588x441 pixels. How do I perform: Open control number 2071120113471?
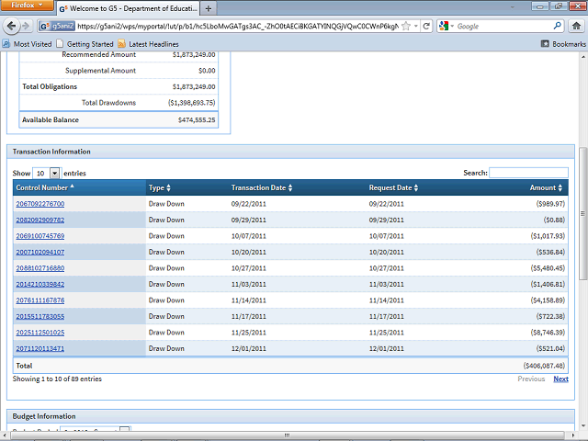click(40, 348)
